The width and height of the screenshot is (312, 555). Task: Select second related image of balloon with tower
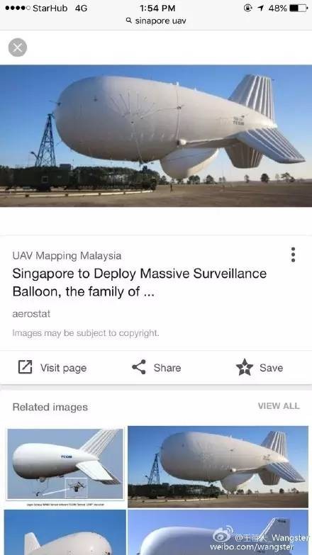218,467
